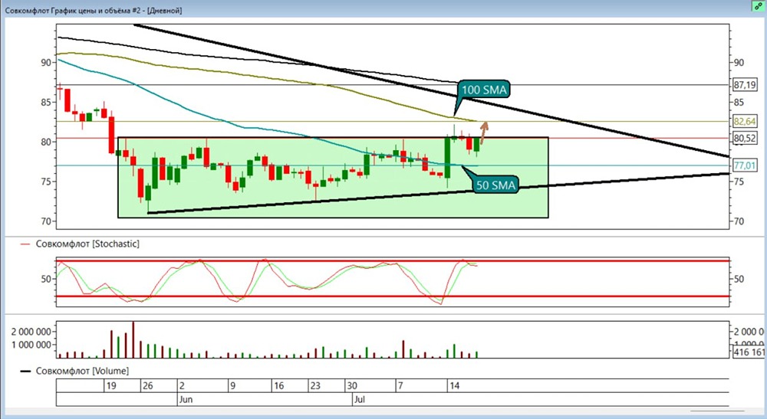Screen dimensions: 767x419
Task: Click date marker 26 on the time axis
Action: 148,386
